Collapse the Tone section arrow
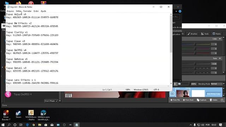Image resolution: width=226 pixels, height=127 pixels. [x=220, y=59]
